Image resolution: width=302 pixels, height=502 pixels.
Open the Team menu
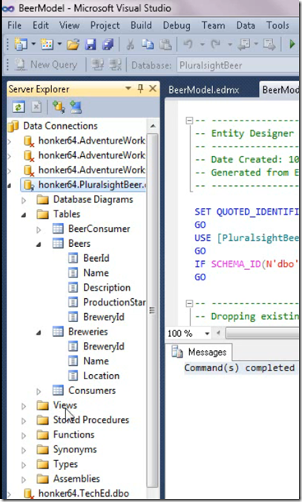tap(213, 25)
